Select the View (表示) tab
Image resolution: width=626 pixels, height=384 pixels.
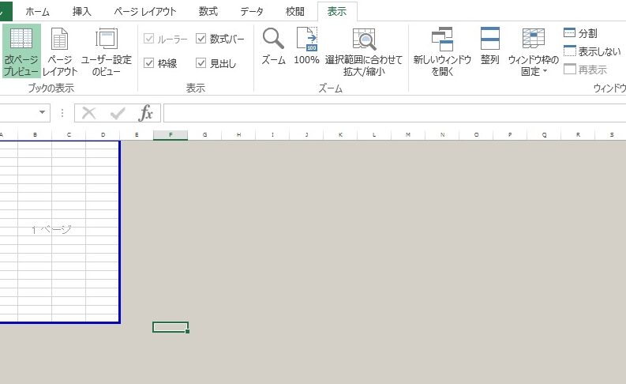[337, 12]
